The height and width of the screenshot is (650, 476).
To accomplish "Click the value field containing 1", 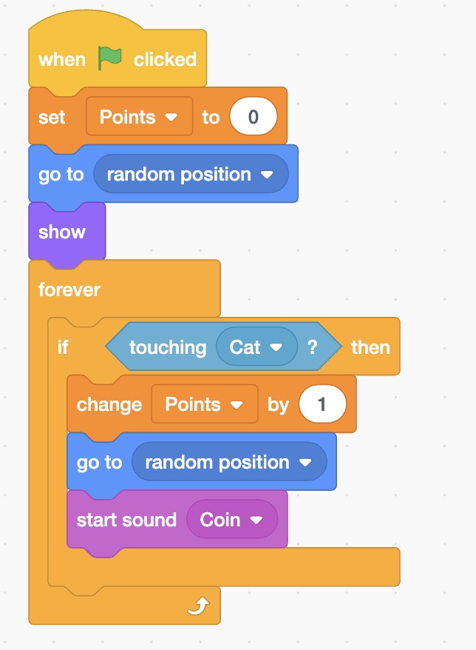I will (x=322, y=404).
